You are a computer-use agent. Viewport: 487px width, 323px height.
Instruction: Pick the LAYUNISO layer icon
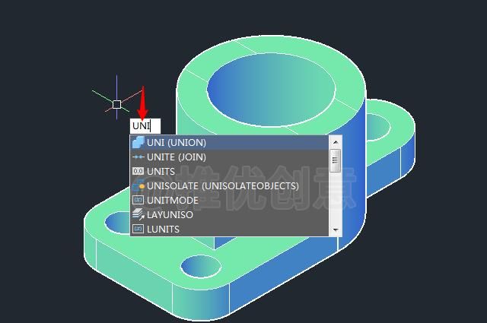click(138, 214)
